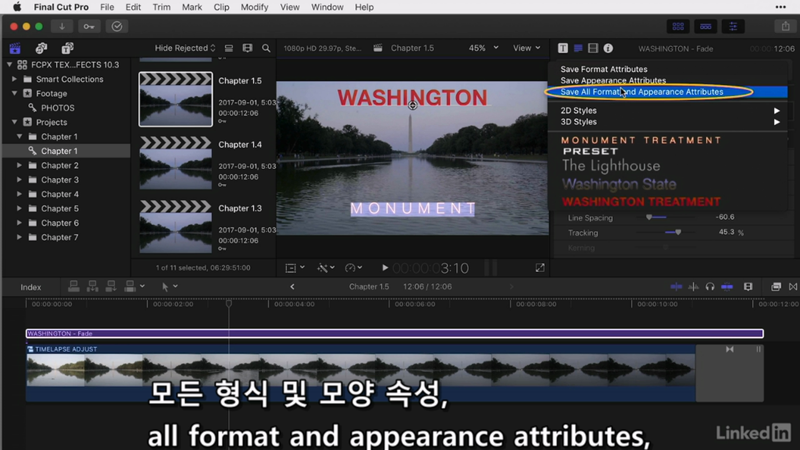
Task: Open the 3D Styles submenu
Action: point(667,122)
